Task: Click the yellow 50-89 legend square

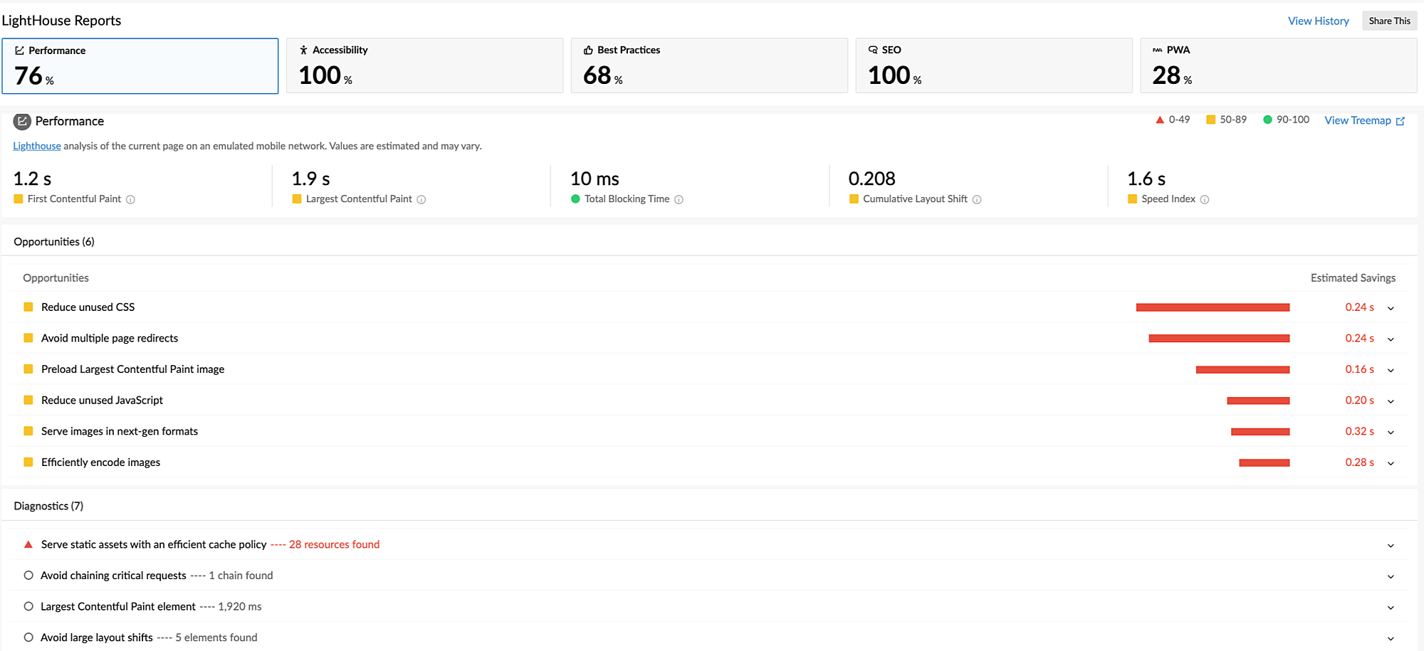Action: (x=1211, y=120)
